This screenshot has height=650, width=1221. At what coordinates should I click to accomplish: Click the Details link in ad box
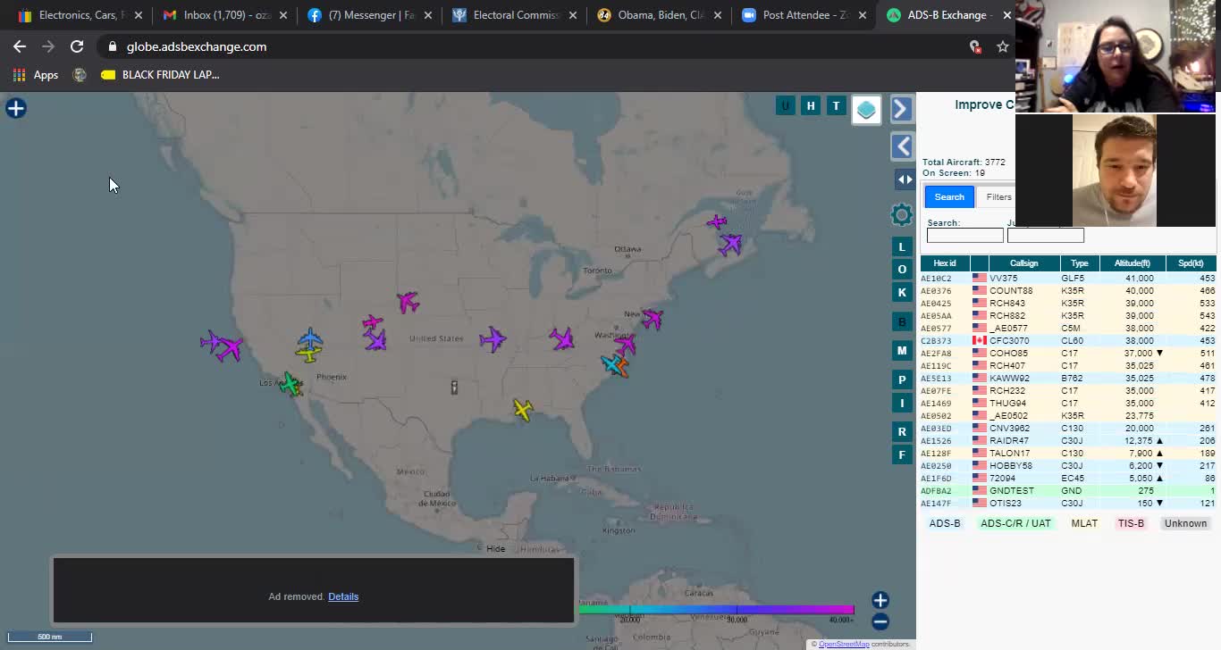[x=343, y=596]
